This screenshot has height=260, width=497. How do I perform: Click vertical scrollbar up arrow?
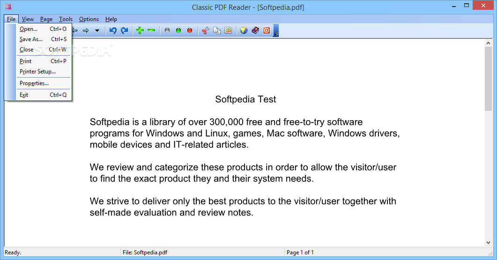coord(488,43)
